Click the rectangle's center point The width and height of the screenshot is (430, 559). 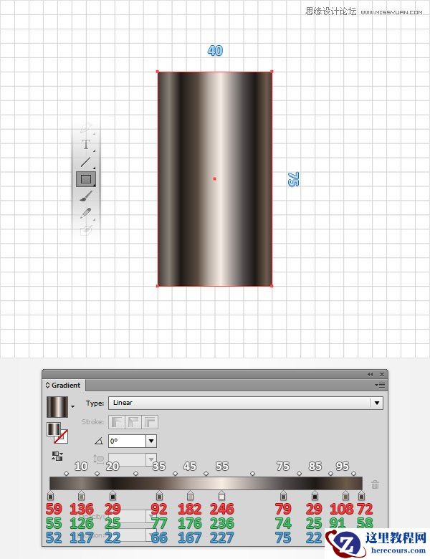click(x=215, y=178)
